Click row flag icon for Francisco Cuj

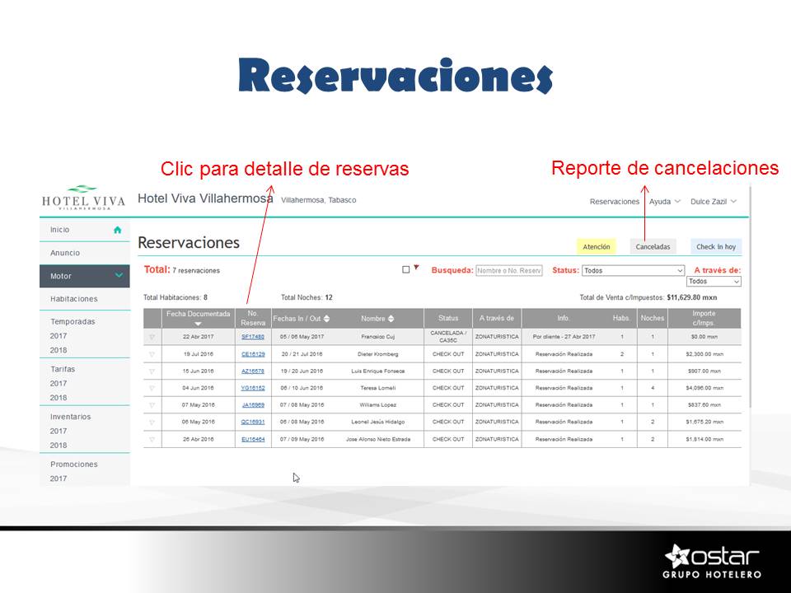click(152, 337)
